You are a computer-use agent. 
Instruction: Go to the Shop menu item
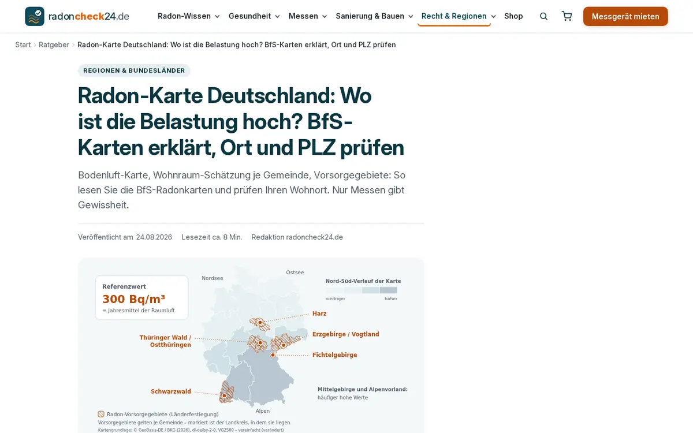tap(513, 16)
